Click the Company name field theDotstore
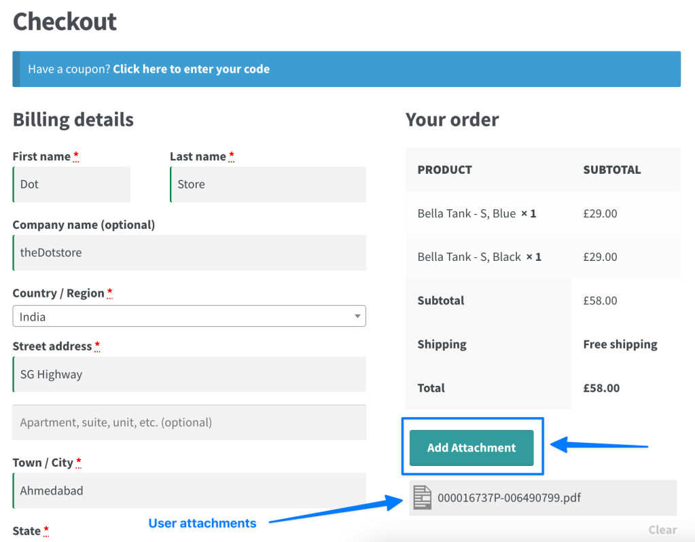This screenshot has height=542, width=695. point(189,253)
